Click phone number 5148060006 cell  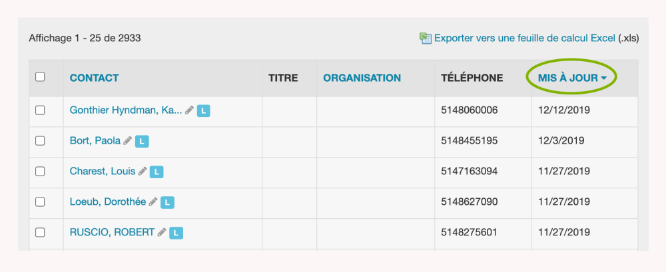tap(470, 110)
